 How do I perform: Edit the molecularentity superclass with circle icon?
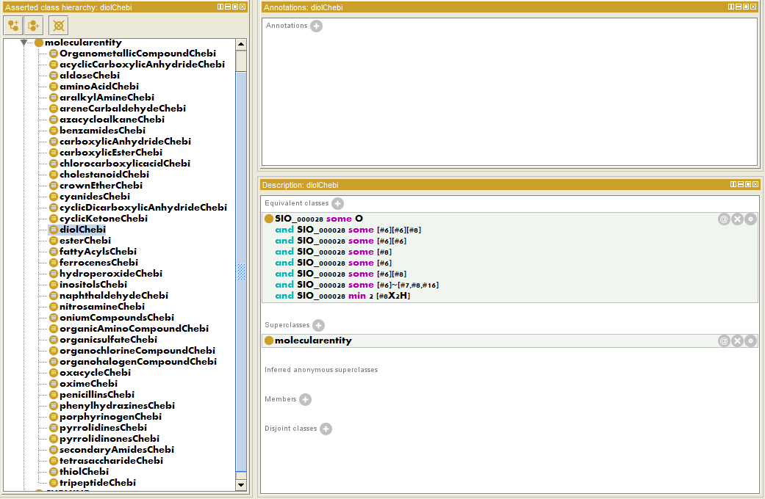(751, 341)
